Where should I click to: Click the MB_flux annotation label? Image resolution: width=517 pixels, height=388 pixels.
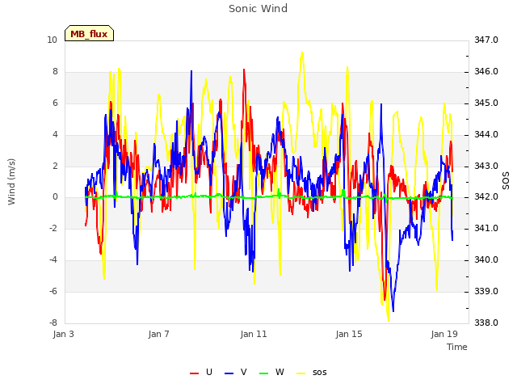pos(89,33)
